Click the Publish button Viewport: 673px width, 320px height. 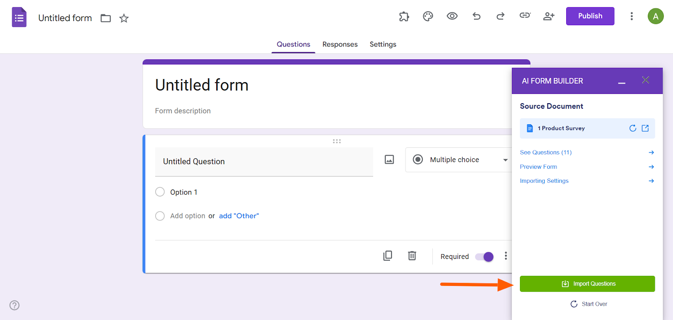(x=590, y=16)
